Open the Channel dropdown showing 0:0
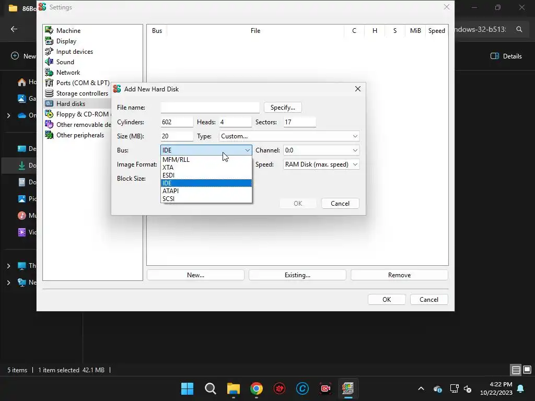The image size is (535, 401). click(x=321, y=150)
